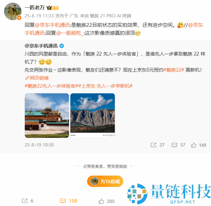
Task: Open the #魅族22# hashtag in quoted text
Action: pos(173,70)
